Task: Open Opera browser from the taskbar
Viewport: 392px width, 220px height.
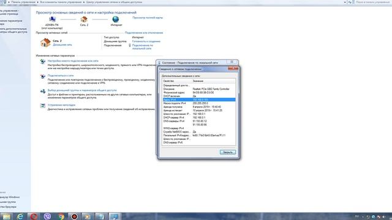Action: (34, 216)
